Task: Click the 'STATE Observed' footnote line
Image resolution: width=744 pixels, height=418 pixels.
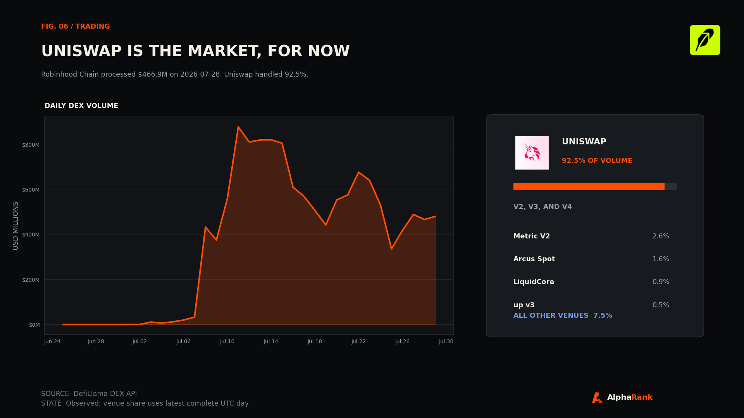Action: pyautogui.click(x=145, y=404)
